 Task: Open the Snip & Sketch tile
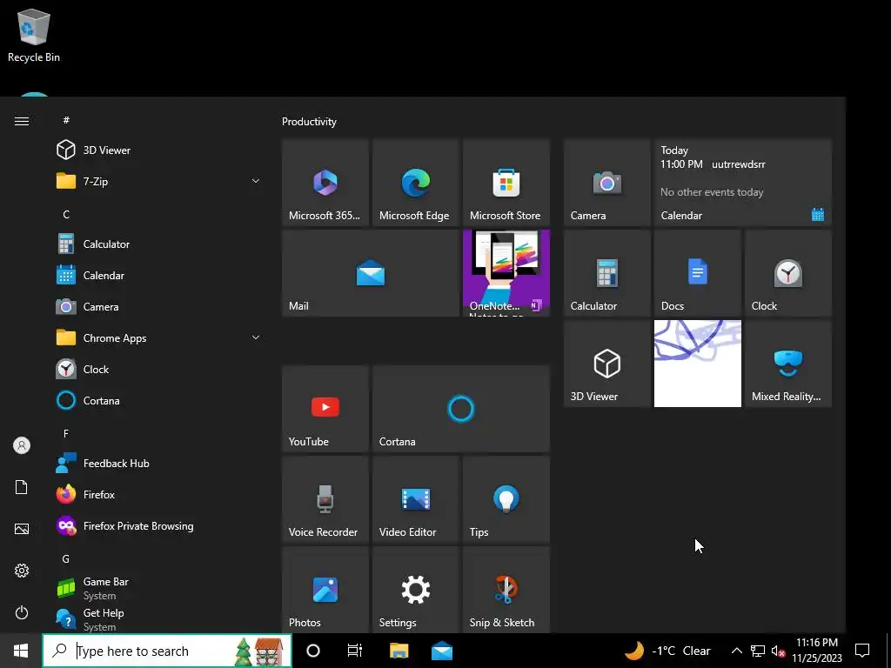(x=506, y=590)
